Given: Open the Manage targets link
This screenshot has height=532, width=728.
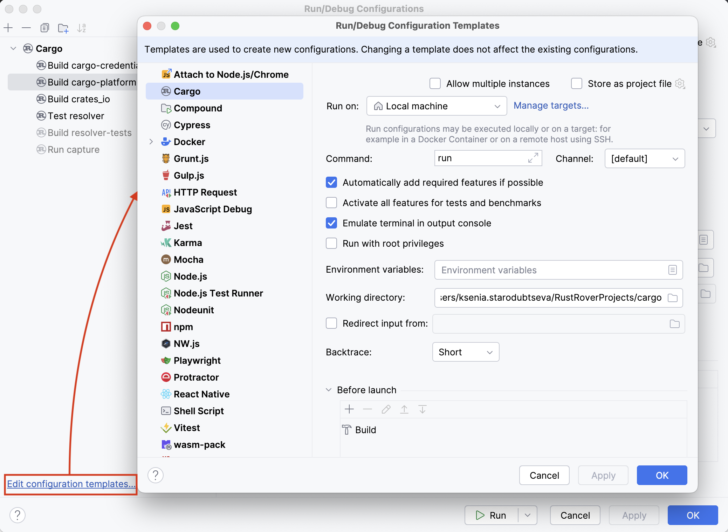Looking at the screenshot, I should [551, 105].
